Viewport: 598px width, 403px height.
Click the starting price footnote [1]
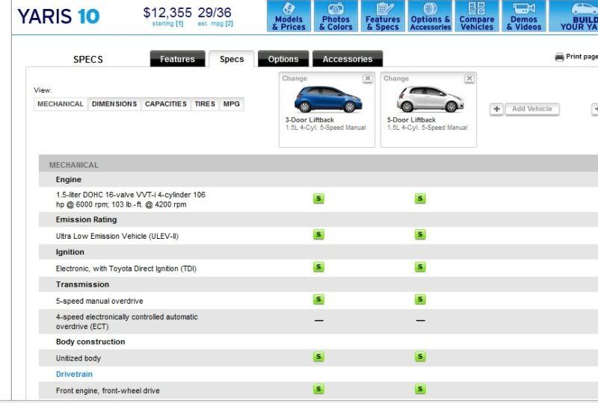[179, 24]
